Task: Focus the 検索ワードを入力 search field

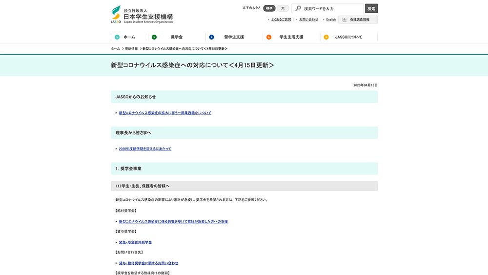Action: click(x=332, y=8)
